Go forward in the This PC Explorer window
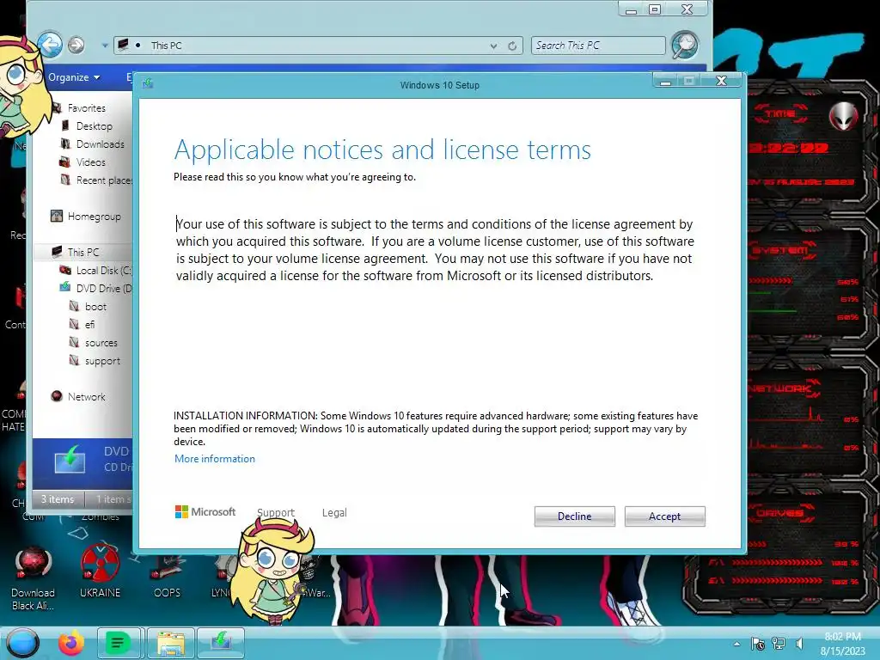 (76, 45)
